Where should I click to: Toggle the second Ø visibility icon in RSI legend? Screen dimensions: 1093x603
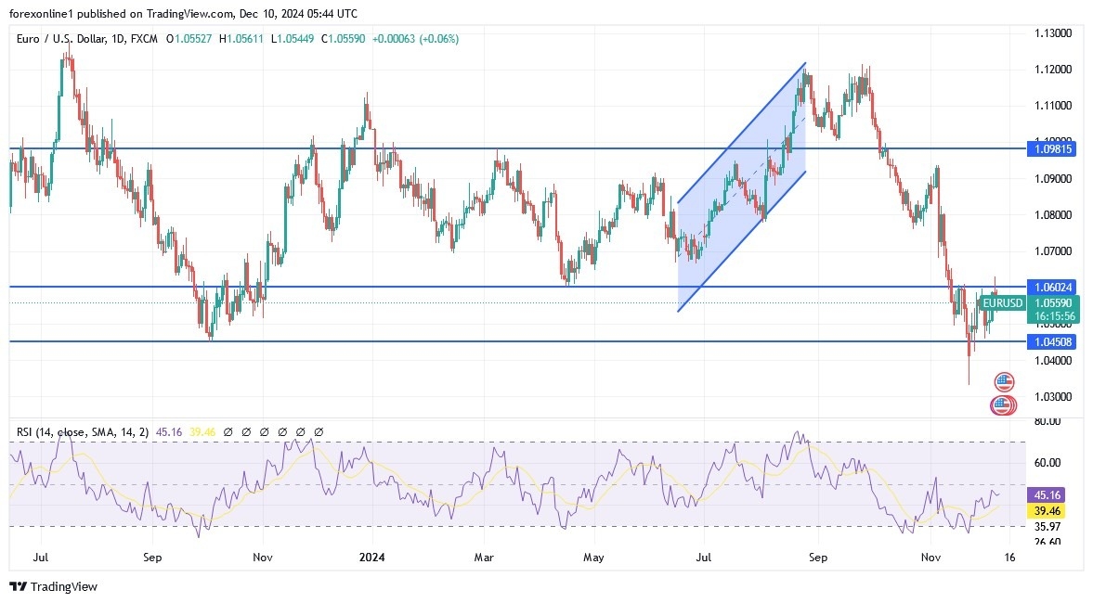tap(246, 430)
